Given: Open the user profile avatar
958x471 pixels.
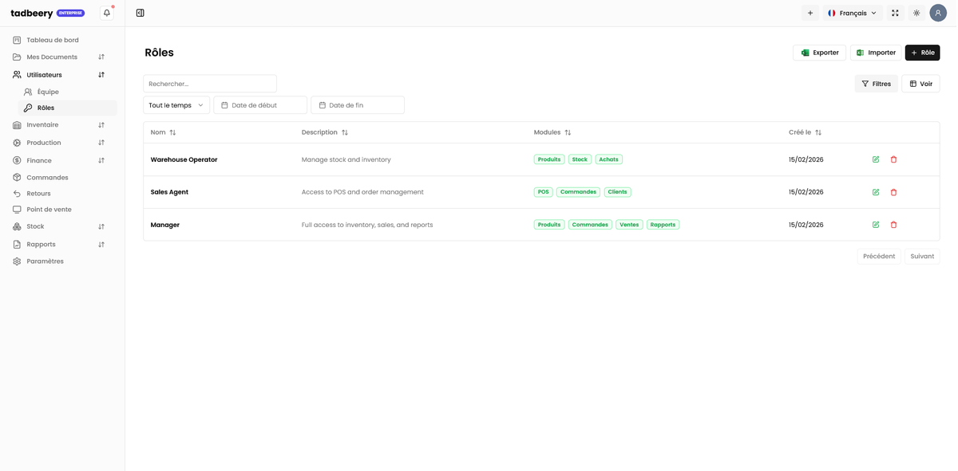Looking at the screenshot, I should (938, 13).
